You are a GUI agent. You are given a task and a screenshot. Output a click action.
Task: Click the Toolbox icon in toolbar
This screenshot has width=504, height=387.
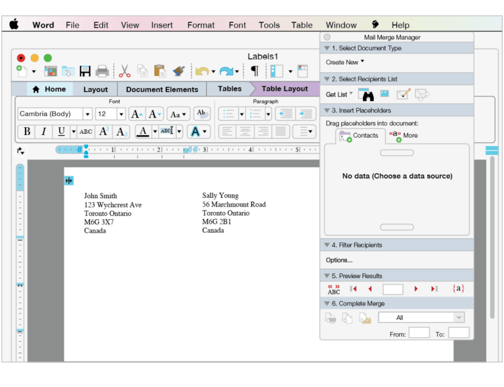click(x=303, y=71)
